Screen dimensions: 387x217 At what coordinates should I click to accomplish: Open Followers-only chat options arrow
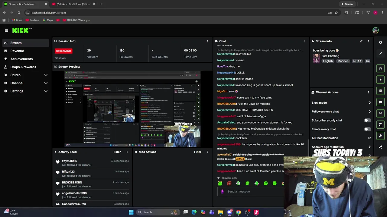pos(369,112)
